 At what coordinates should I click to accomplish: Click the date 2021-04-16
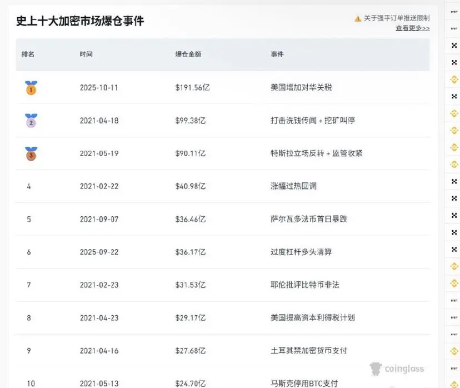(x=99, y=351)
